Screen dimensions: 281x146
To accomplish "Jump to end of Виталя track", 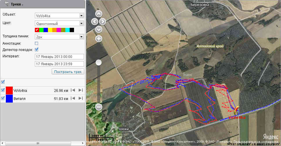I will 80,98.
